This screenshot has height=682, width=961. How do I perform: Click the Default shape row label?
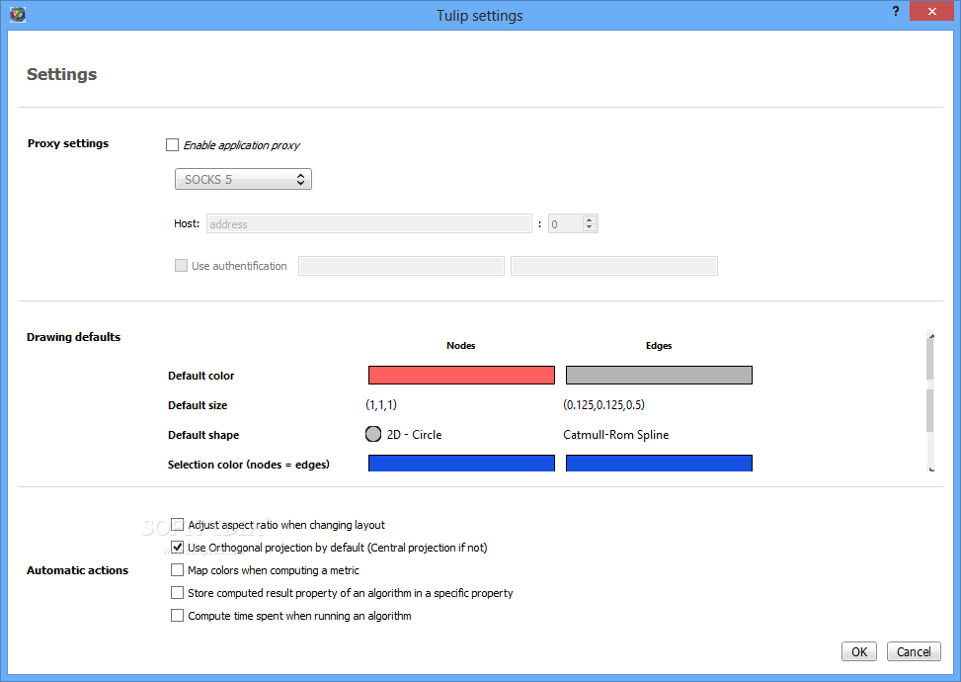[203, 435]
